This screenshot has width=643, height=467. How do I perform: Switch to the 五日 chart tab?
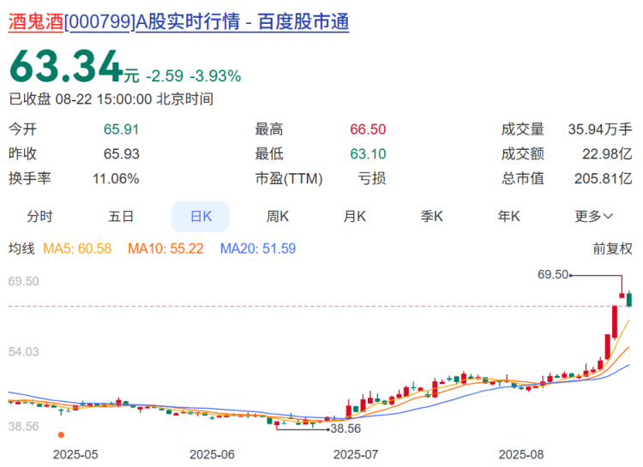pyautogui.click(x=121, y=216)
